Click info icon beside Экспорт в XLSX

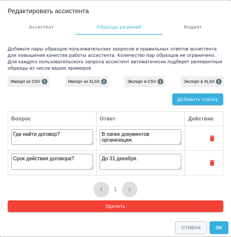[219, 82]
